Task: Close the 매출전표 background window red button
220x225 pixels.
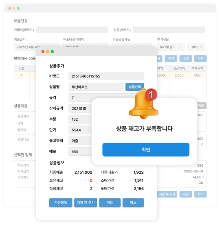Action: pyautogui.click(x=10, y=8)
